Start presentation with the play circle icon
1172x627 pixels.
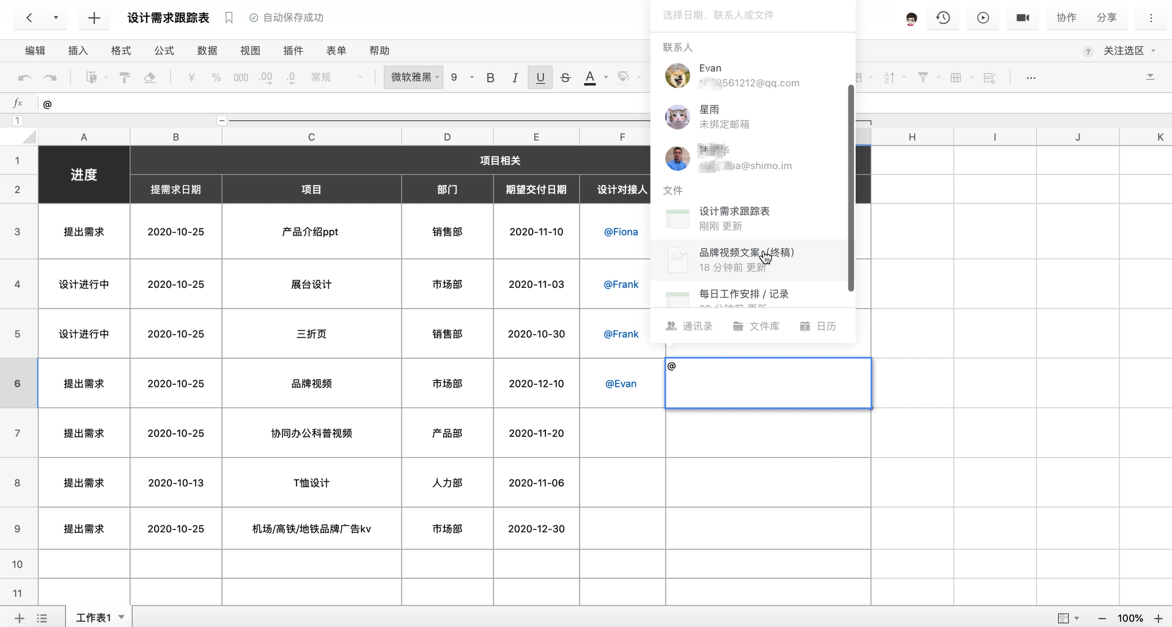(982, 18)
